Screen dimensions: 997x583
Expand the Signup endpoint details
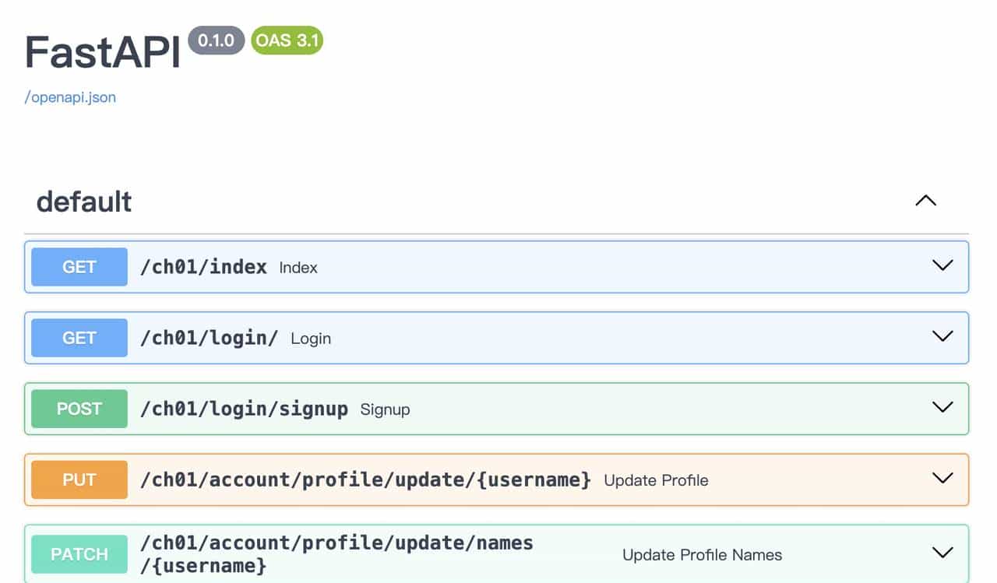pos(942,407)
